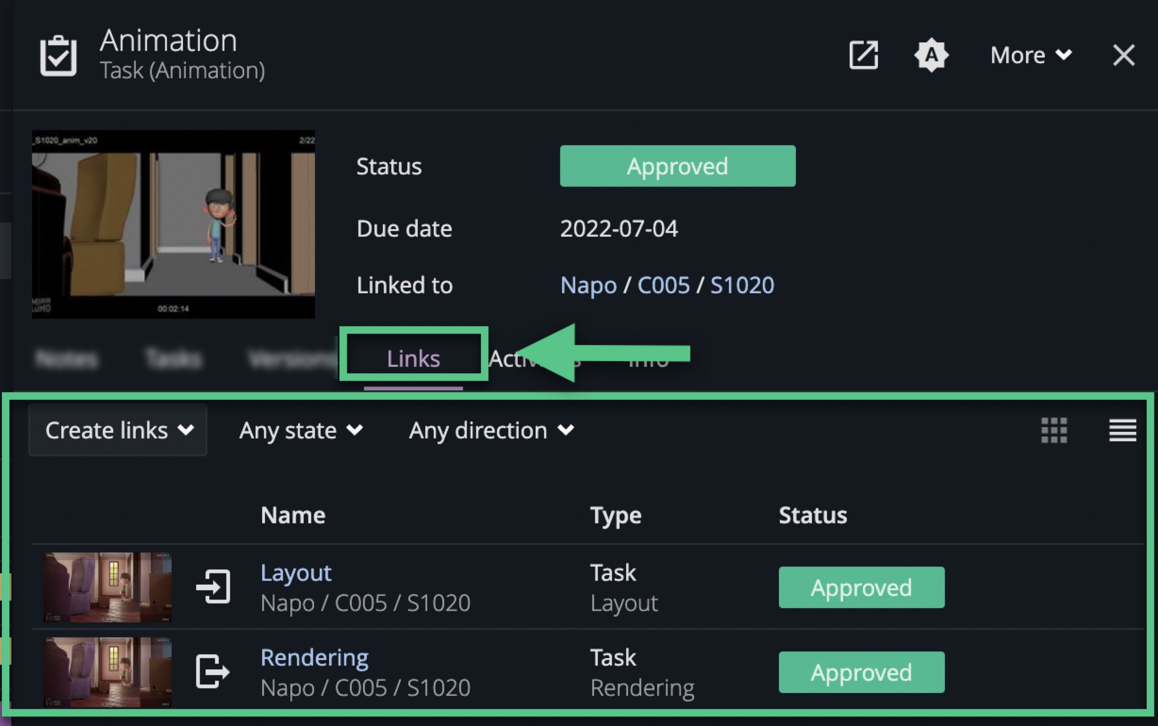Change Layout task Approved status

pyautogui.click(x=861, y=587)
